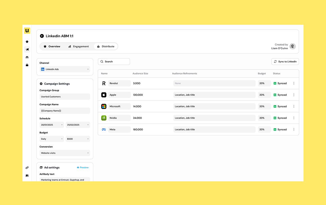Screen dimensions: 326x205
Task: Click the Revolut name cell
Action: tap(119, 83)
